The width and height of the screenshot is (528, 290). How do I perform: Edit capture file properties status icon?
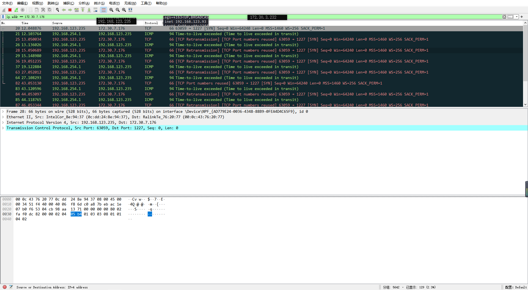(11, 287)
